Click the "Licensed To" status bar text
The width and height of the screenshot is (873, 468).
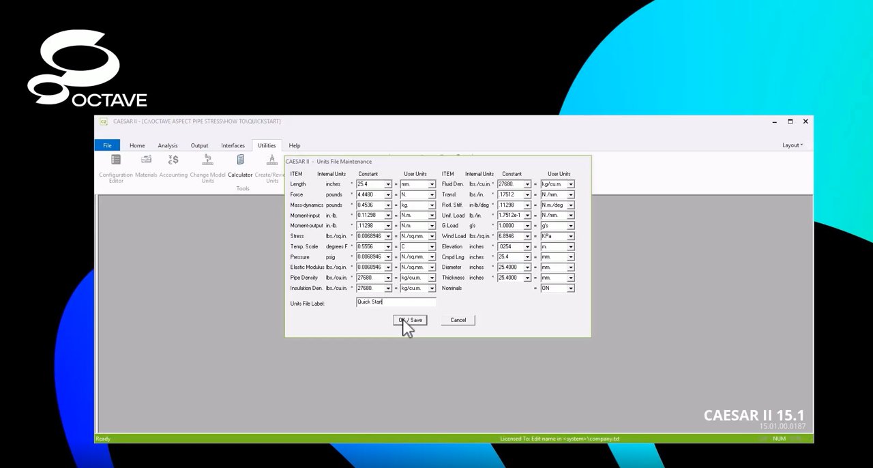(560, 439)
